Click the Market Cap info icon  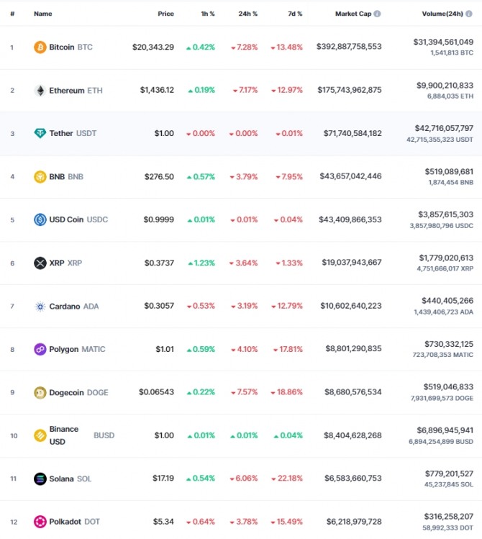[x=377, y=14]
